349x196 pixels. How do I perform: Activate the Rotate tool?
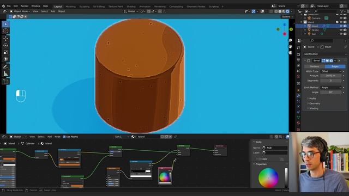(x=5, y=45)
